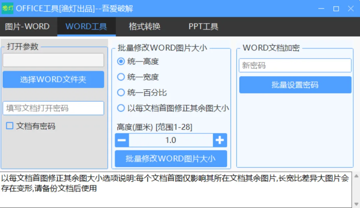Focus the 新密码 input field
360x208 pixels.
pyautogui.click(x=295, y=65)
